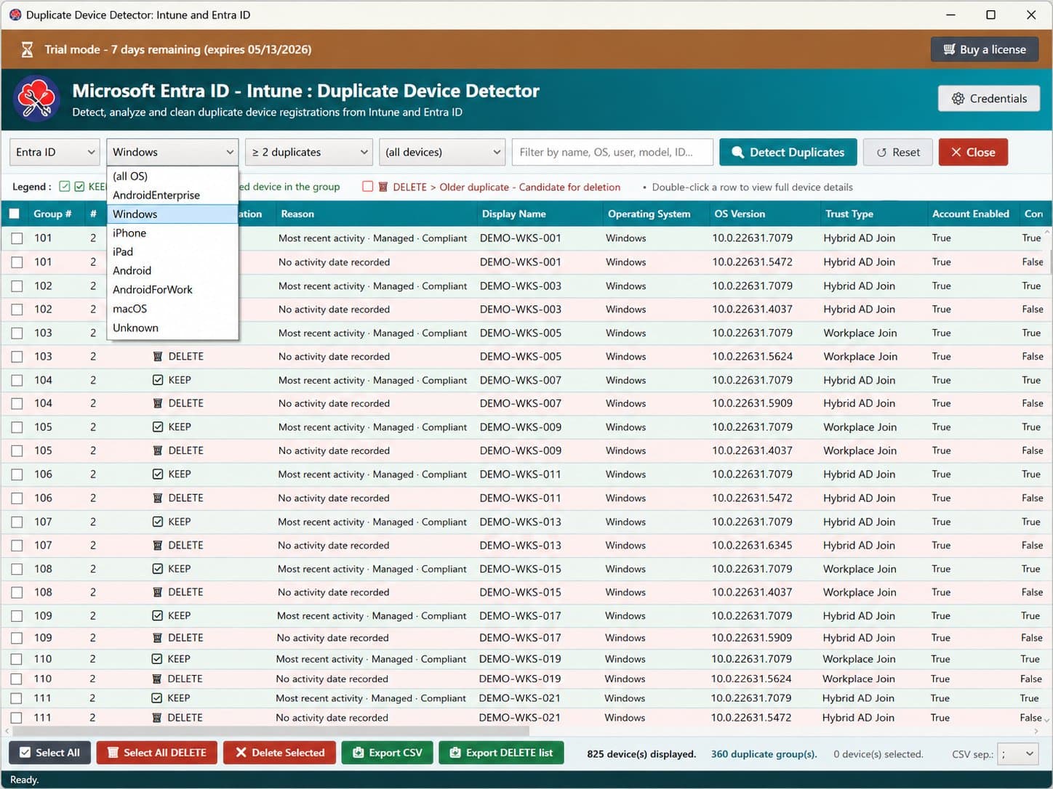Click the KEEP check icon in group 104 row
The image size is (1053, 789).
tap(158, 380)
